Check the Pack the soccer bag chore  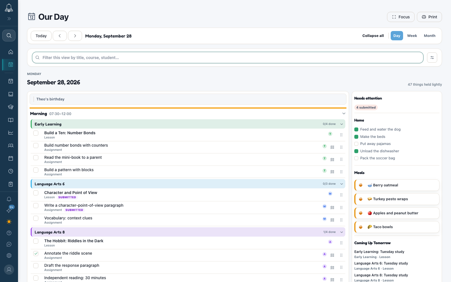pos(356,158)
